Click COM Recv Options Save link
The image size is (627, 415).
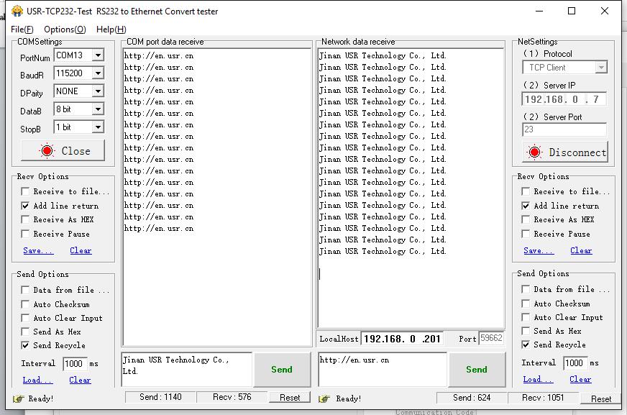[x=38, y=251]
